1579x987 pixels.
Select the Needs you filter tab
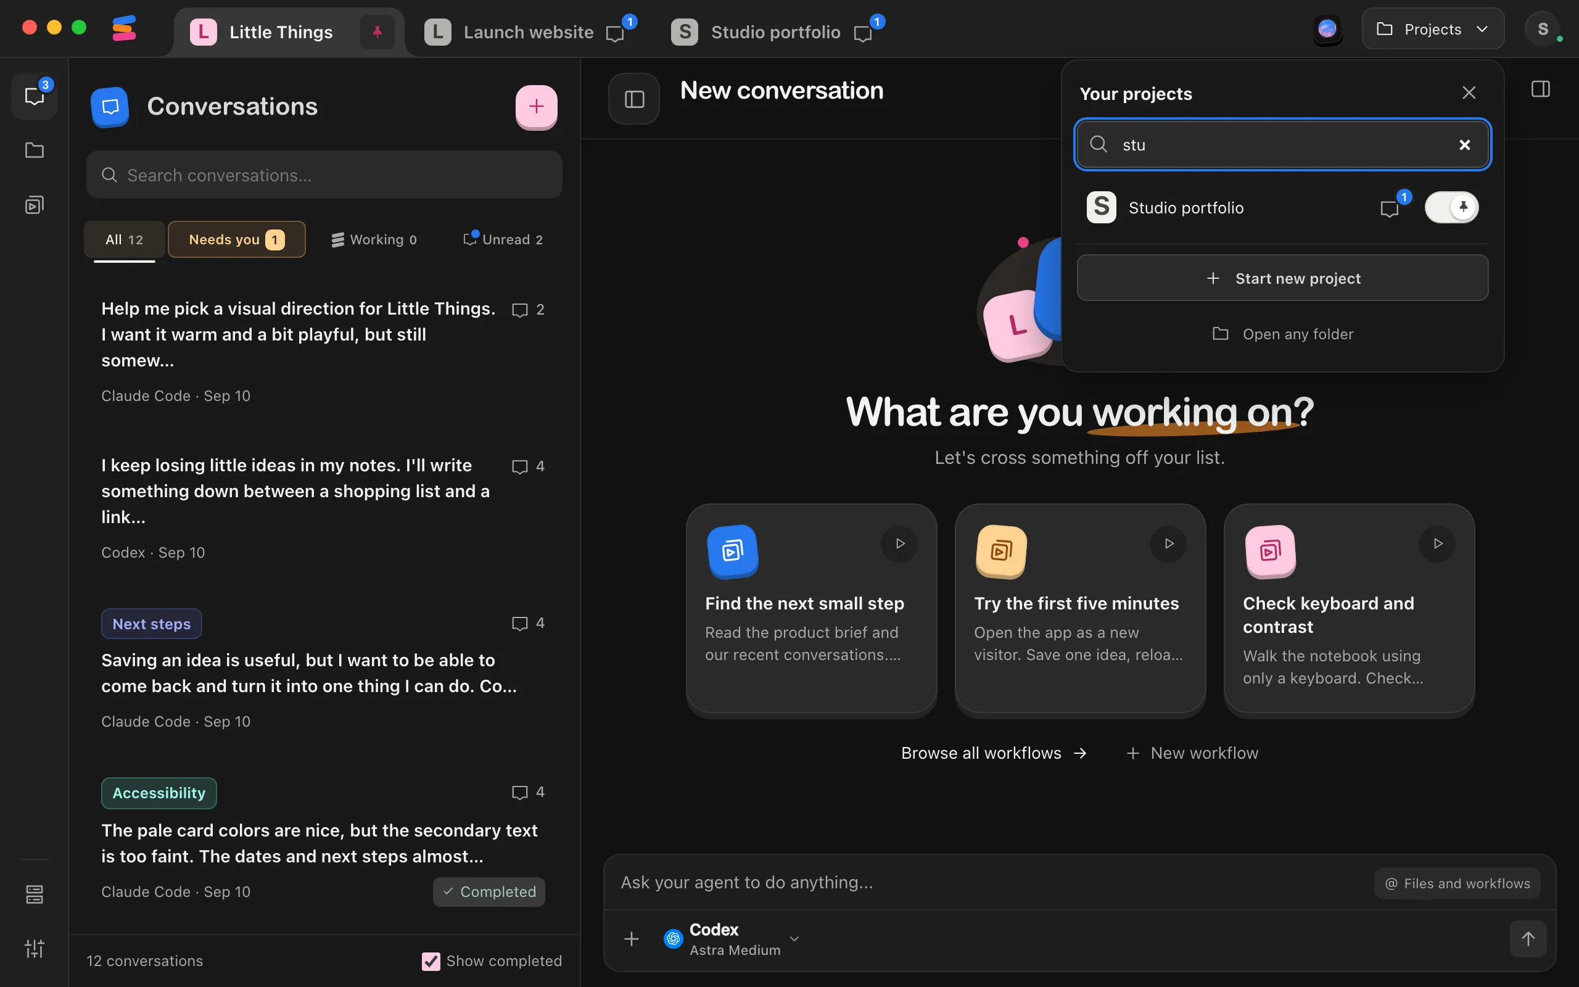[x=236, y=239]
